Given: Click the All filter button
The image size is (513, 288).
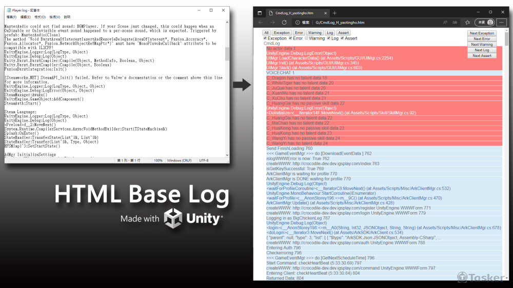Looking at the screenshot, I should point(266,33).
